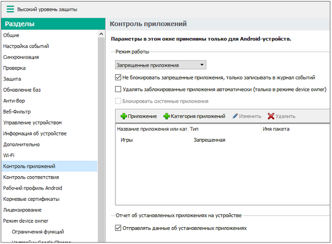Sort by Имя пакета column header

click(296, 129)
